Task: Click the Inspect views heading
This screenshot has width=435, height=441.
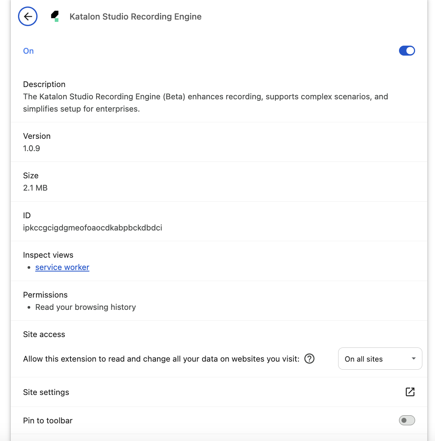Action: [48, 255]
